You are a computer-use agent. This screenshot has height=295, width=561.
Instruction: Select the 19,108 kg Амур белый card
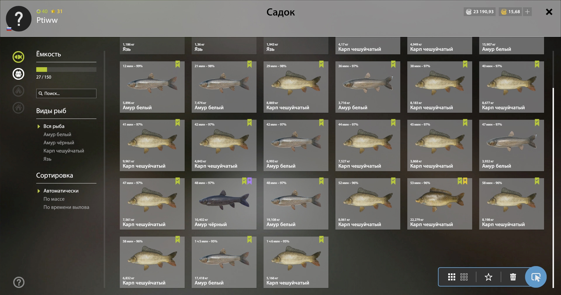pyautogui.click(x=296, y=204)
